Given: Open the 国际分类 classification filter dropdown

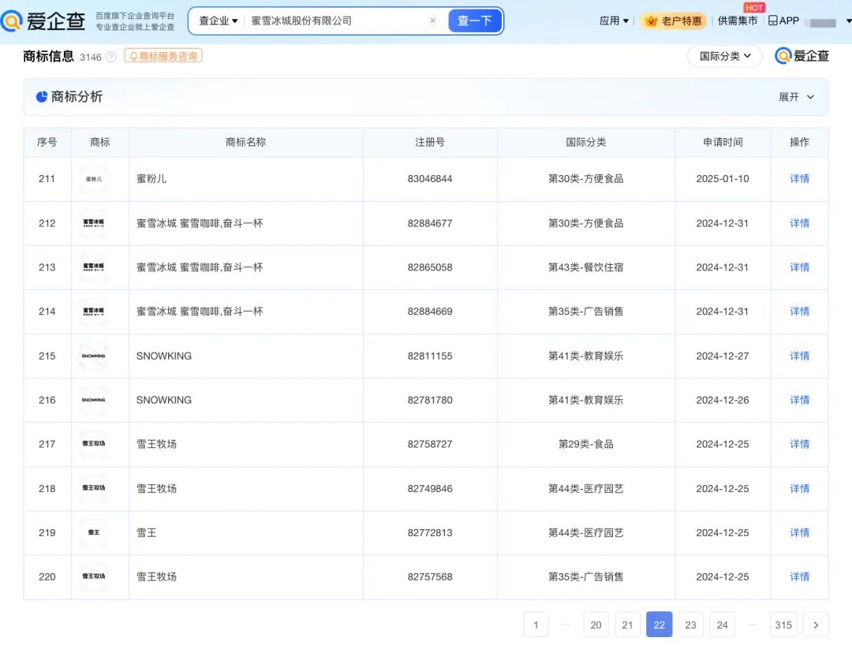Looking at the screenshot, I should [723, 56].
